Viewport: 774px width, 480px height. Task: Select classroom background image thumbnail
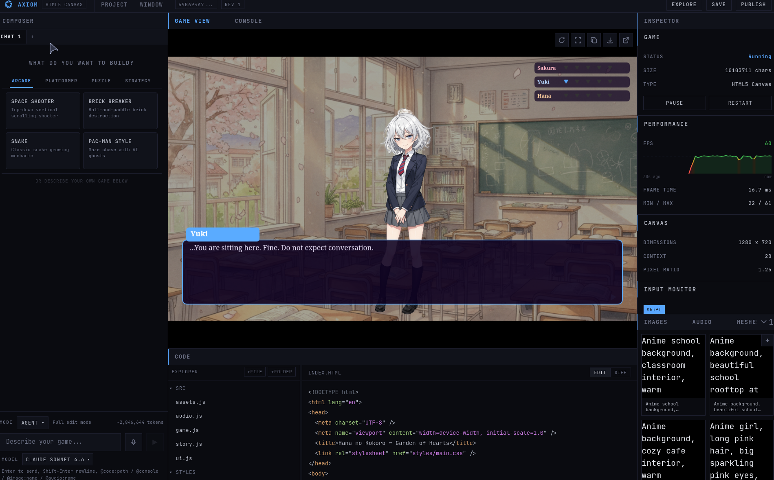(673, 375)
